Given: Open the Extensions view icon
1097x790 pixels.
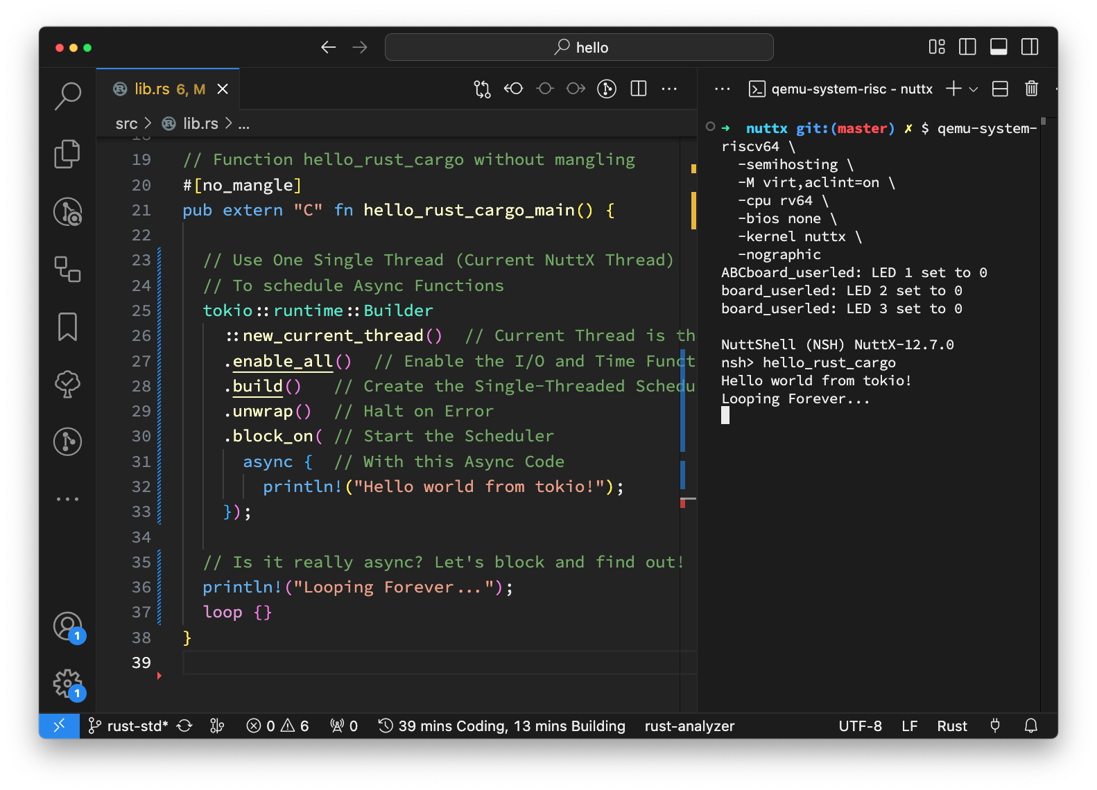Looking at the screenshot, I should pos(67,269).
